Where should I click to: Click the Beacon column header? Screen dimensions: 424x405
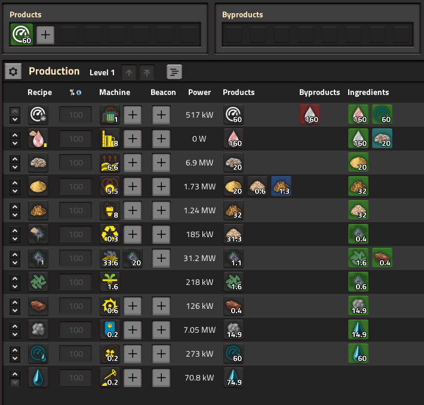coord(163,92)
